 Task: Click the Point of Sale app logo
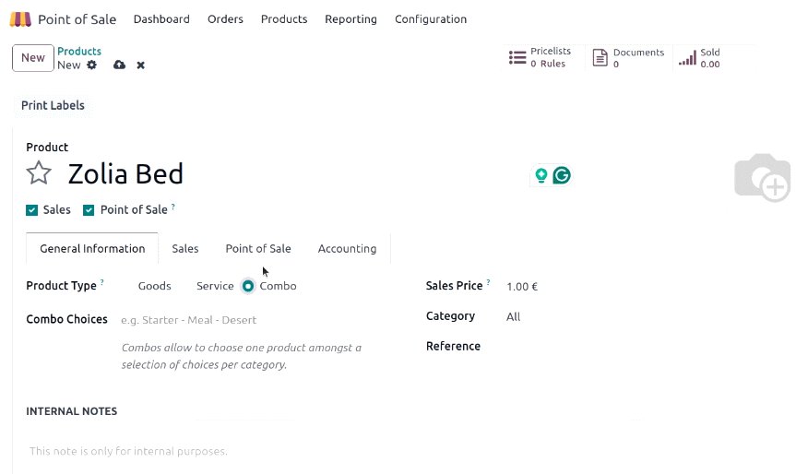tap(20, 19)
